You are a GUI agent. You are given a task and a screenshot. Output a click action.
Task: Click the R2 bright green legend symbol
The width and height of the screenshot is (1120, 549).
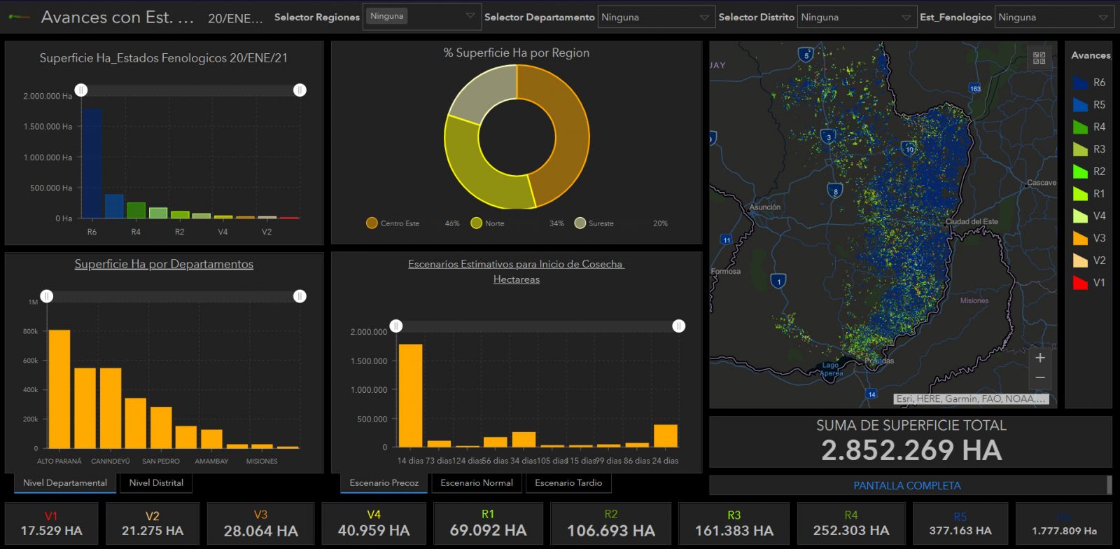click(x=1080, y=172)
